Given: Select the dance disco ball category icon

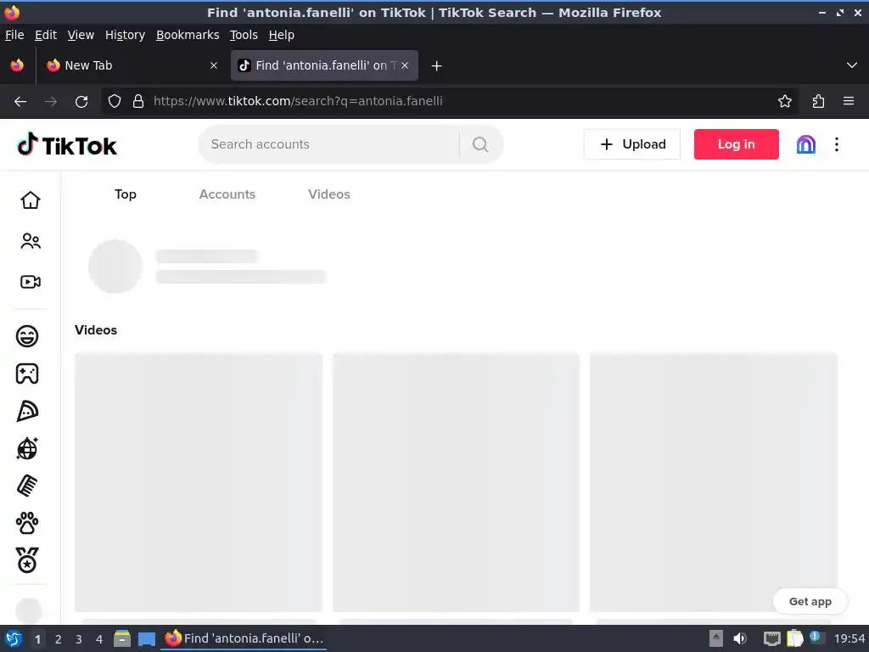Looking at the screenshot, I should point(27,448).
